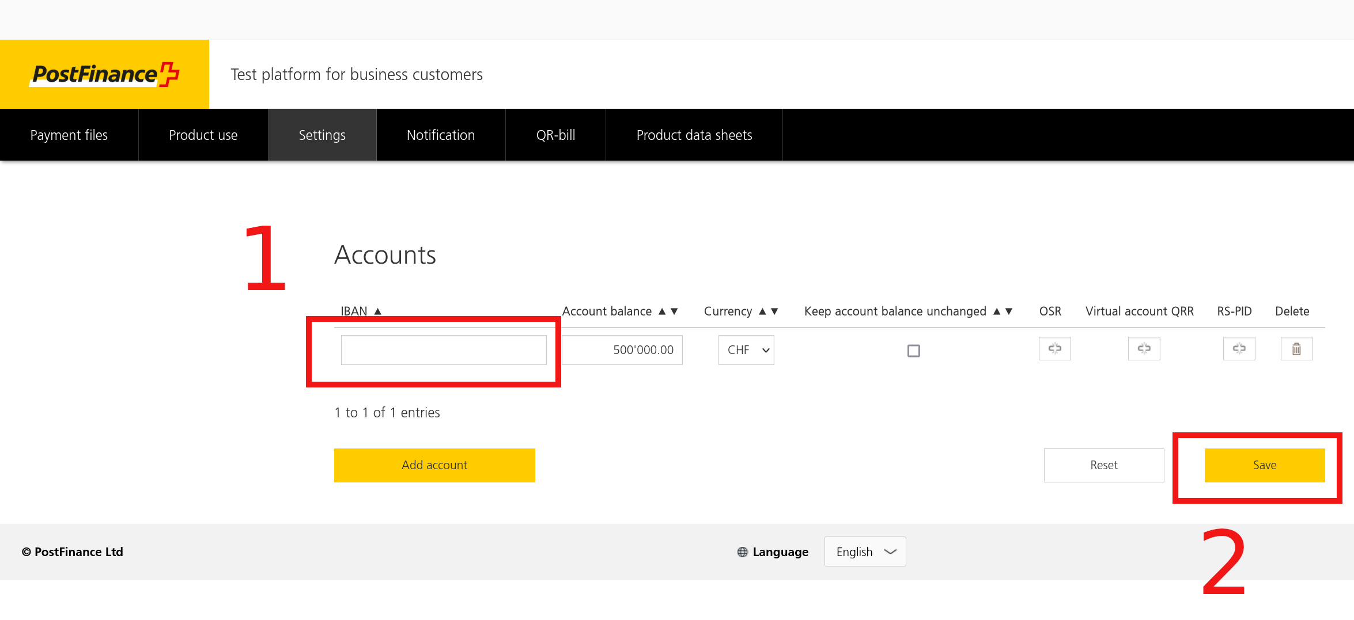The height and width of the screenshot is (620, 1354).
Task: Click the Reset button
Action: pos(1104,465)
